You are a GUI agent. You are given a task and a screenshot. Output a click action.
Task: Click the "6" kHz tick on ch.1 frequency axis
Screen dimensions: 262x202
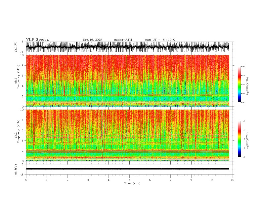pos(23,76)
